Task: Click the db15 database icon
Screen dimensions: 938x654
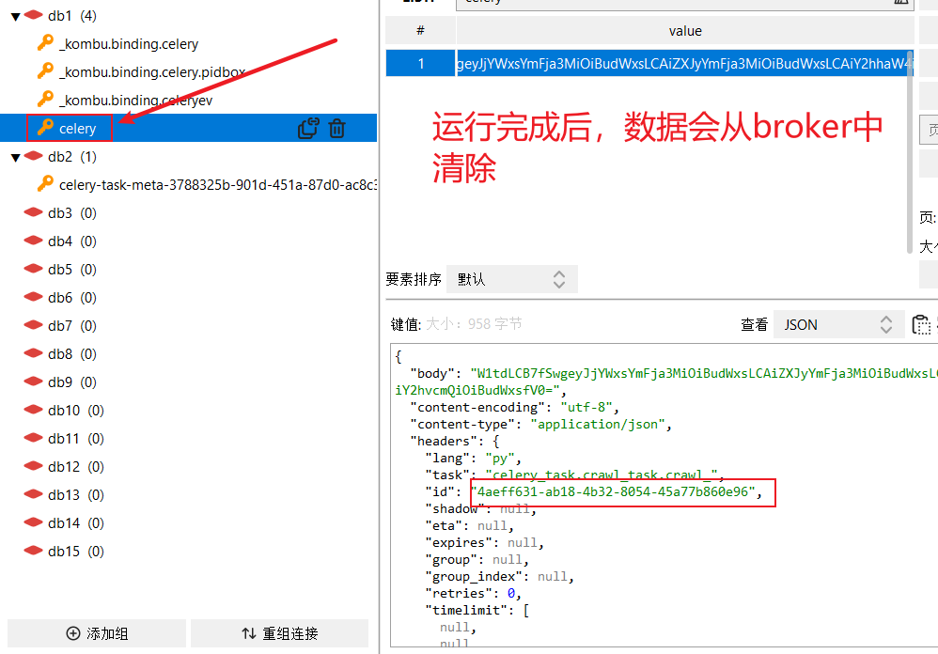Action: click(x=34, y=550)
